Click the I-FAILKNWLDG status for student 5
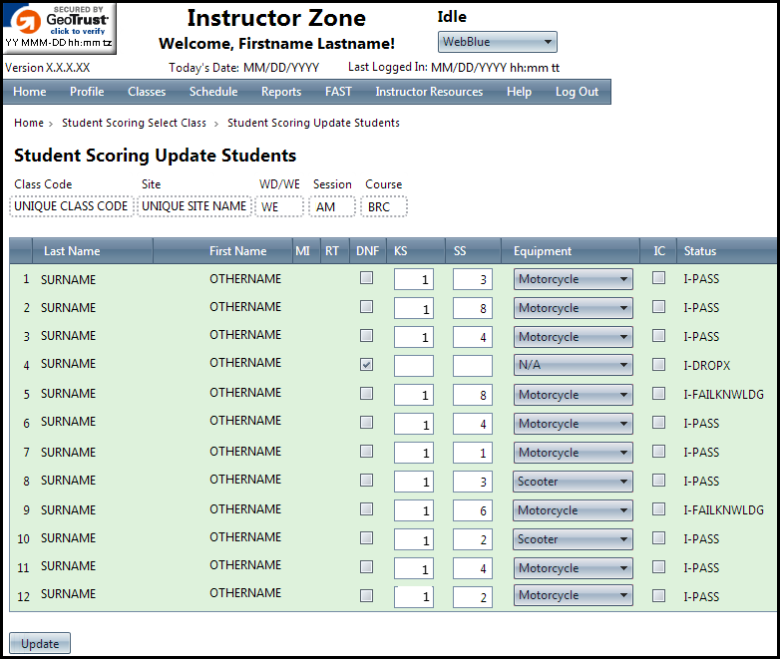Image resolution: width=780 pixels, height=659 pixels. pos(723,395)
